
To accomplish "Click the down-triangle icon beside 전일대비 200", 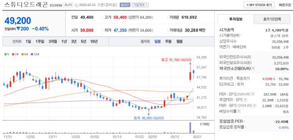I will 18,29.
